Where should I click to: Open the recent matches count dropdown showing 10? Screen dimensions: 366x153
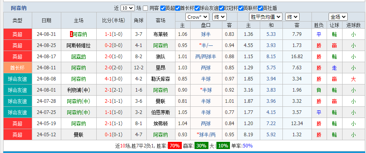128,8
